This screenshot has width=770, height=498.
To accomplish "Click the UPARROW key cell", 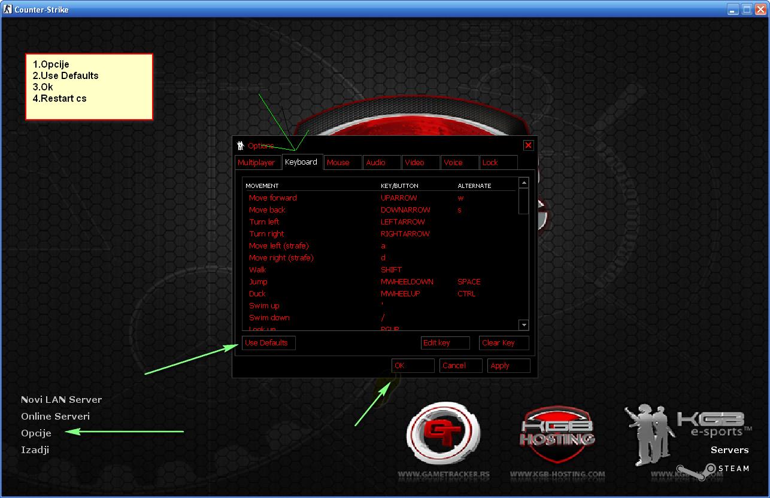I will coord(399,198).
